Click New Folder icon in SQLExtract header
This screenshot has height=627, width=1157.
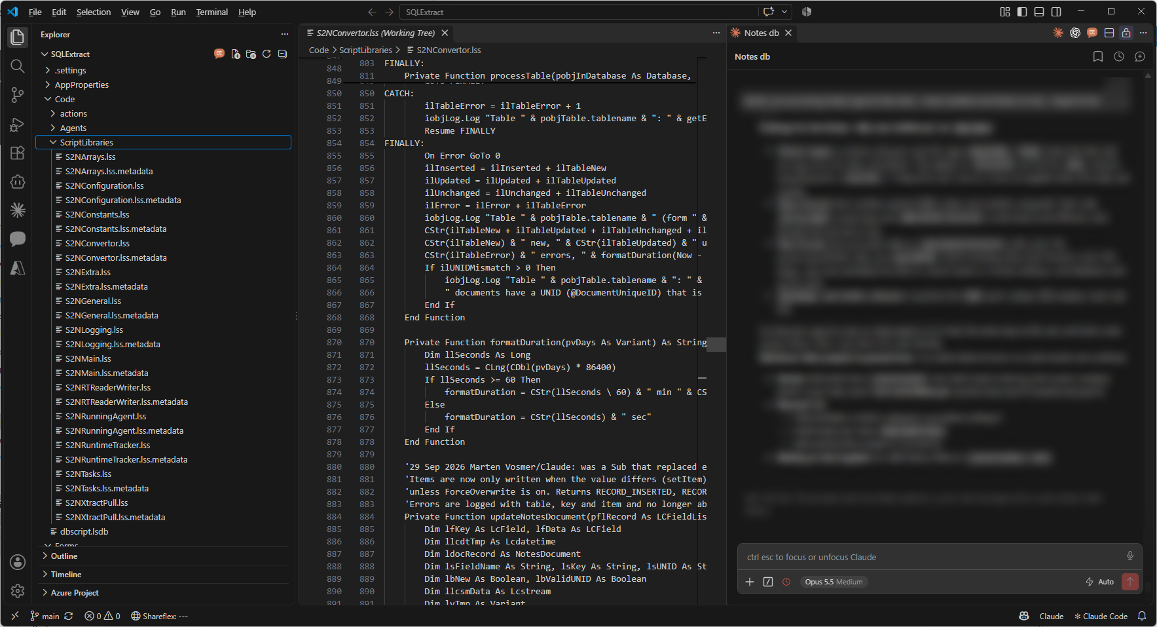pyautogui.click(x=251, y=54)
